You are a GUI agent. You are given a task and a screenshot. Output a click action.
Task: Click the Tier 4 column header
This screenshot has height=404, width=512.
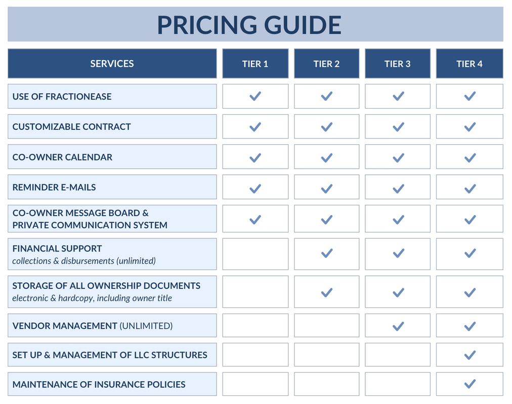tap(470, 64)
